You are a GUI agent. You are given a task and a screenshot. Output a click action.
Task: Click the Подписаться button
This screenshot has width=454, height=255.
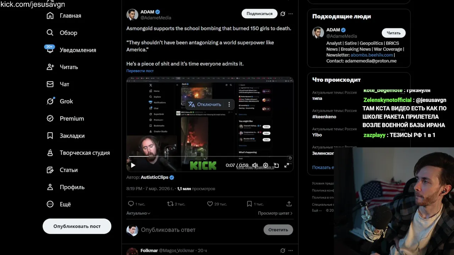(260, 14)
